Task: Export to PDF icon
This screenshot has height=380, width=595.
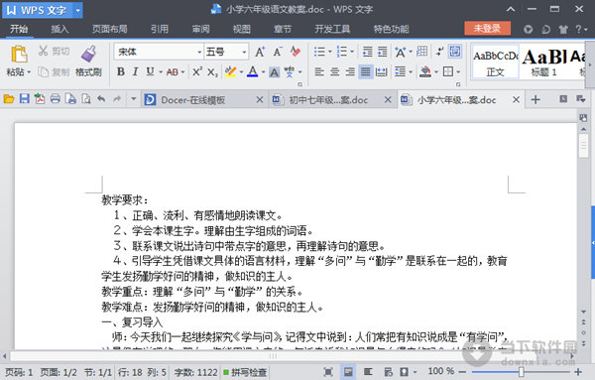Action: [40, 99]
